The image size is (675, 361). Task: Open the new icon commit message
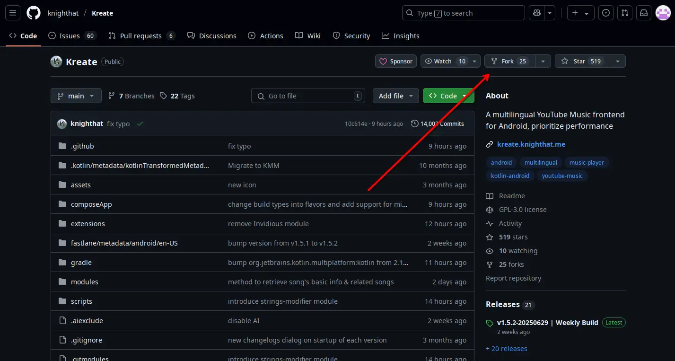[242, 185]
